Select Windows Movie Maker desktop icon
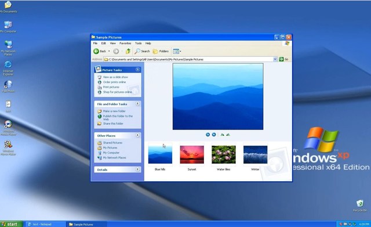The width and height of the screenshot is (371, 227). coord(8,148)
